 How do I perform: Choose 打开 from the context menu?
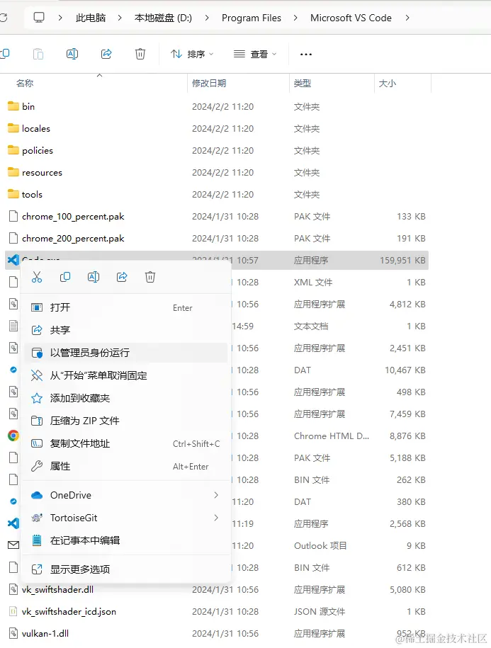(125, 307)
